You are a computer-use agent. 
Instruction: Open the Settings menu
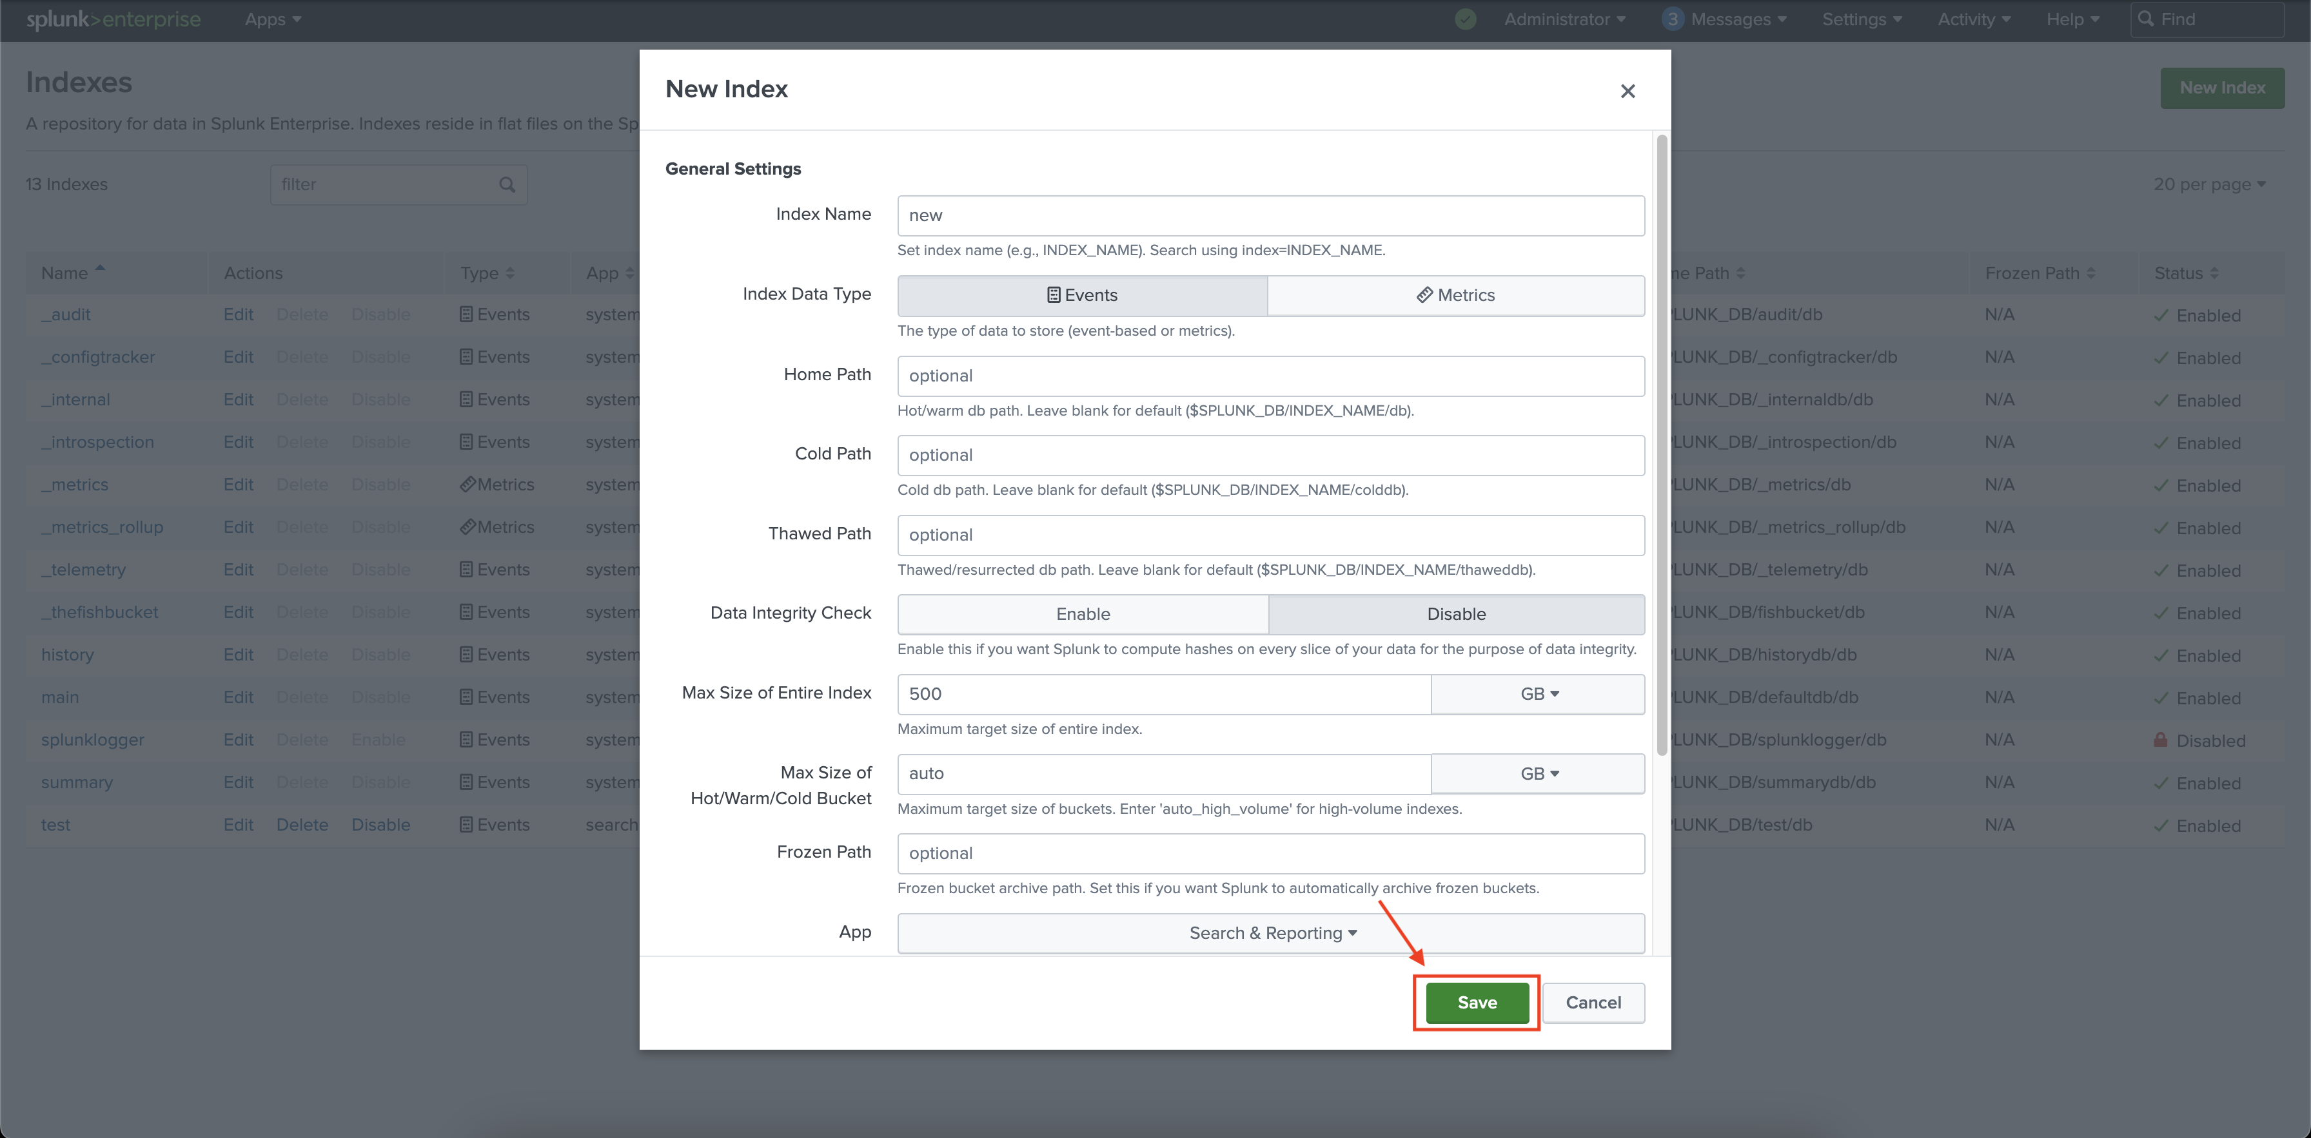pyautogui.click(x=1861, y=20)
